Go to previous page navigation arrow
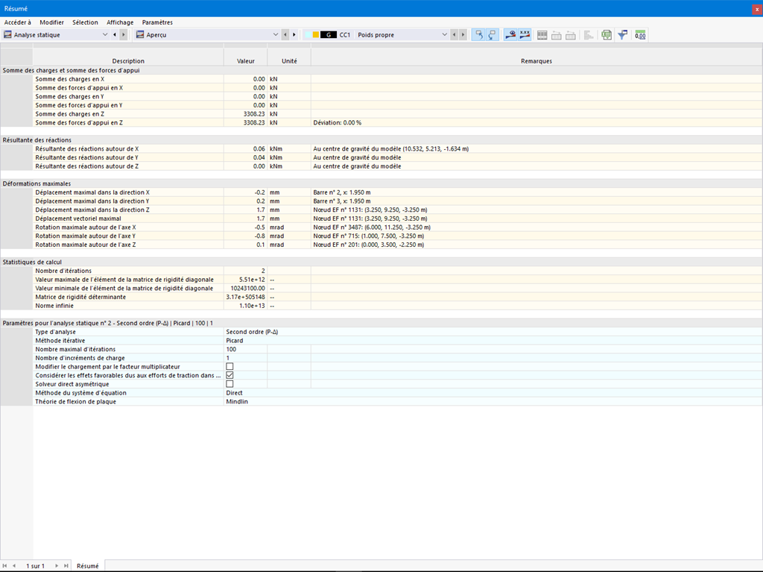The height and width of the screenshot is (572, 763). click(14, 566)
